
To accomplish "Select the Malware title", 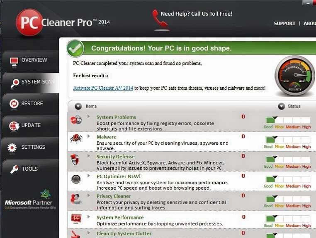I will [x=107, y=137].
